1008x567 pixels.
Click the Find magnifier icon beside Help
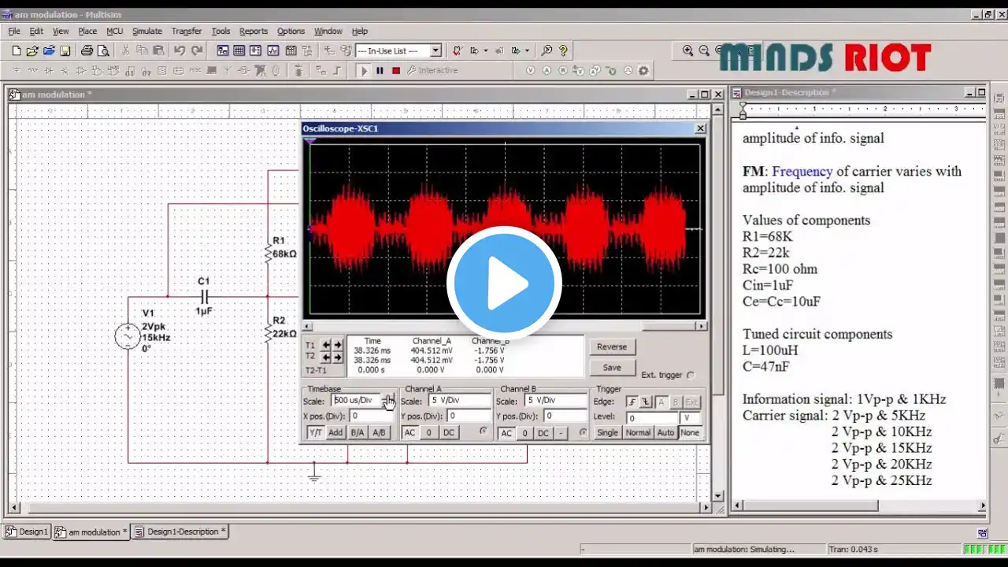[x=547, y=50]
